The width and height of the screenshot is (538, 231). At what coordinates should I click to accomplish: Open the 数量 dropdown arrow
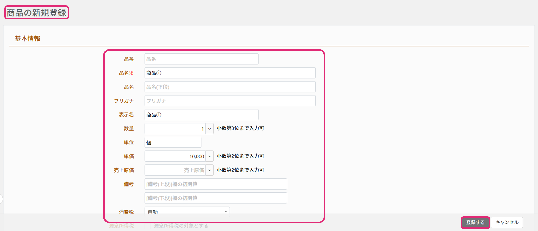[209, 129]
